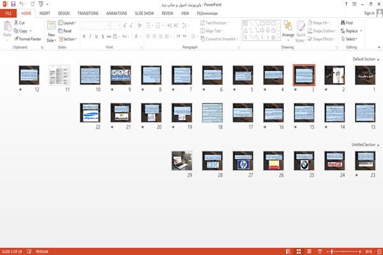383x255 pixels.
Task: Click the zoom slider in status bar
Action: [343, 252]
